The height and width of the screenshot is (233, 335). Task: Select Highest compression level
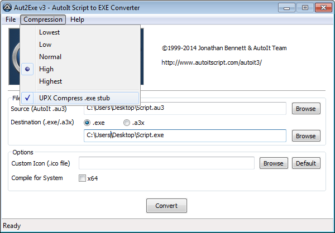tap(80, 81)
